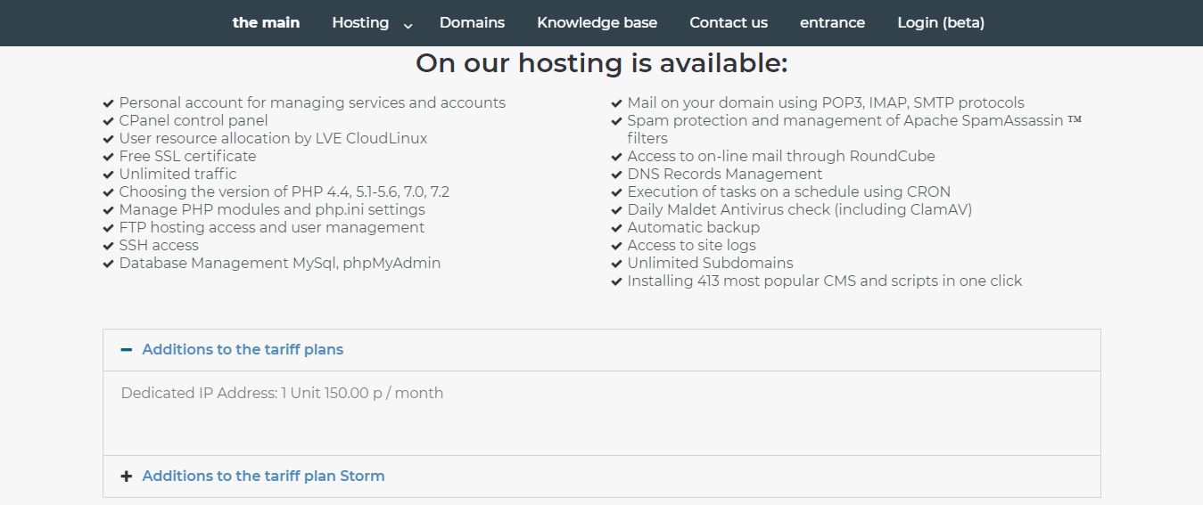Go to the Domains page

click(x=472, y=23)
